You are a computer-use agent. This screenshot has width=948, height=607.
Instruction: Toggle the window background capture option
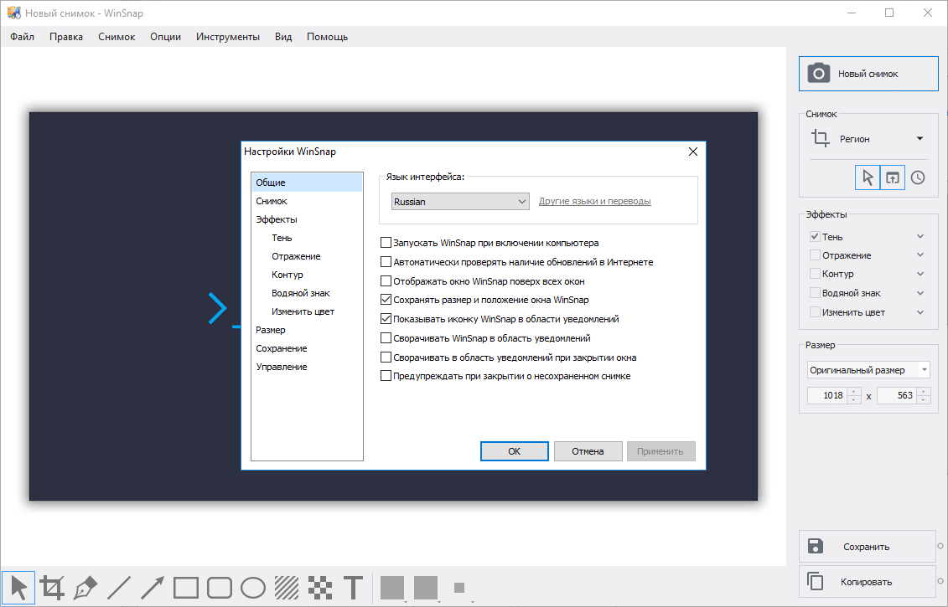click(x=893, y=177)
